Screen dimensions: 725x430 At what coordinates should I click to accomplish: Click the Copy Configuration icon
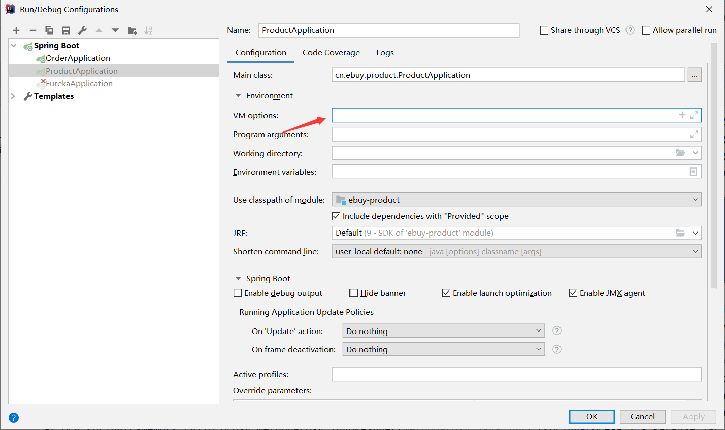[49, 30]
